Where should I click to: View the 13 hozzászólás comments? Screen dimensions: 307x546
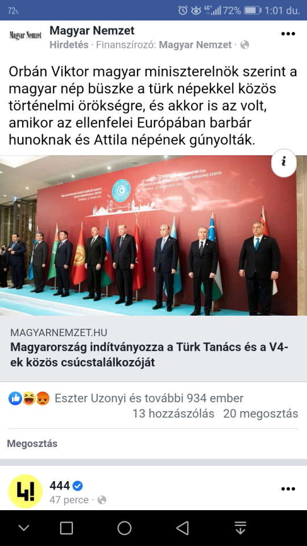[x=173, y=413]
